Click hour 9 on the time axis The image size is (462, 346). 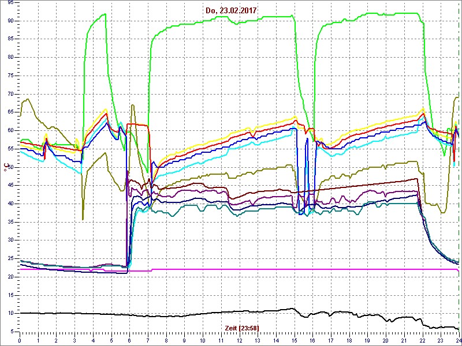[x=184, y=341]
